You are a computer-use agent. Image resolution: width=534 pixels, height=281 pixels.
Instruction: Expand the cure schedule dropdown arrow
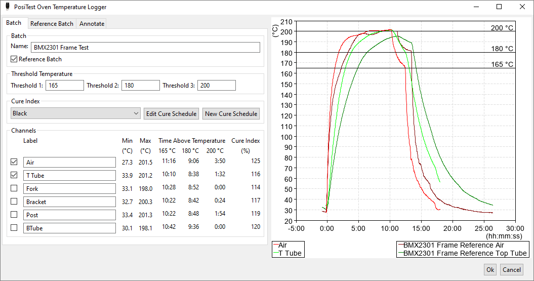pyautogui.click(x=136, y=113)
